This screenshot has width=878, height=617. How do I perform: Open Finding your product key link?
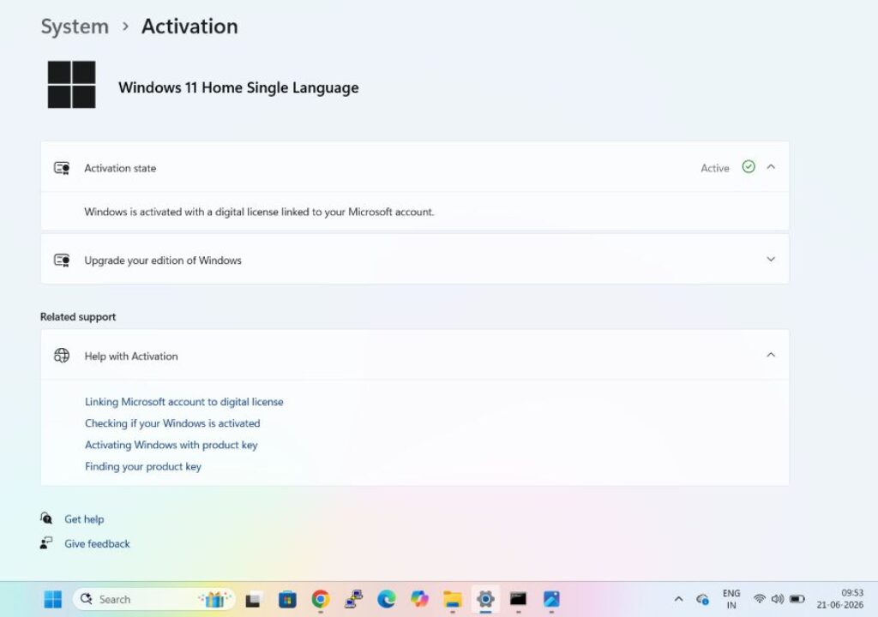143,466
